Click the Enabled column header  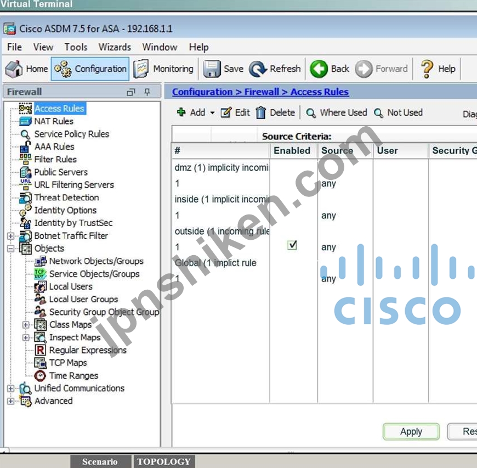point(292,150)
